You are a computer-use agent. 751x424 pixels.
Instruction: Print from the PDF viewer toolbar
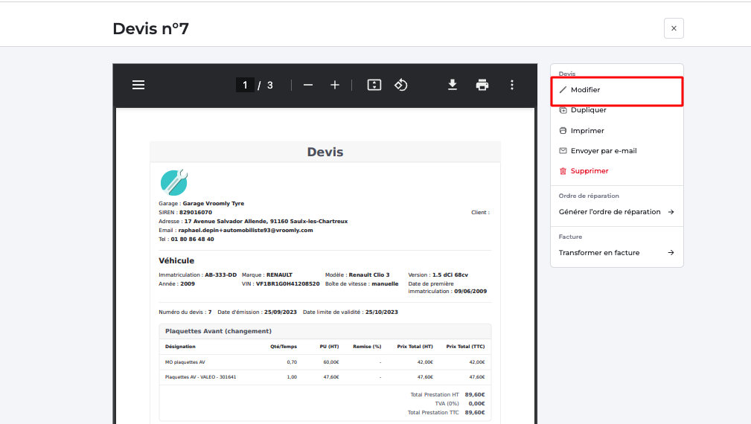482,85
